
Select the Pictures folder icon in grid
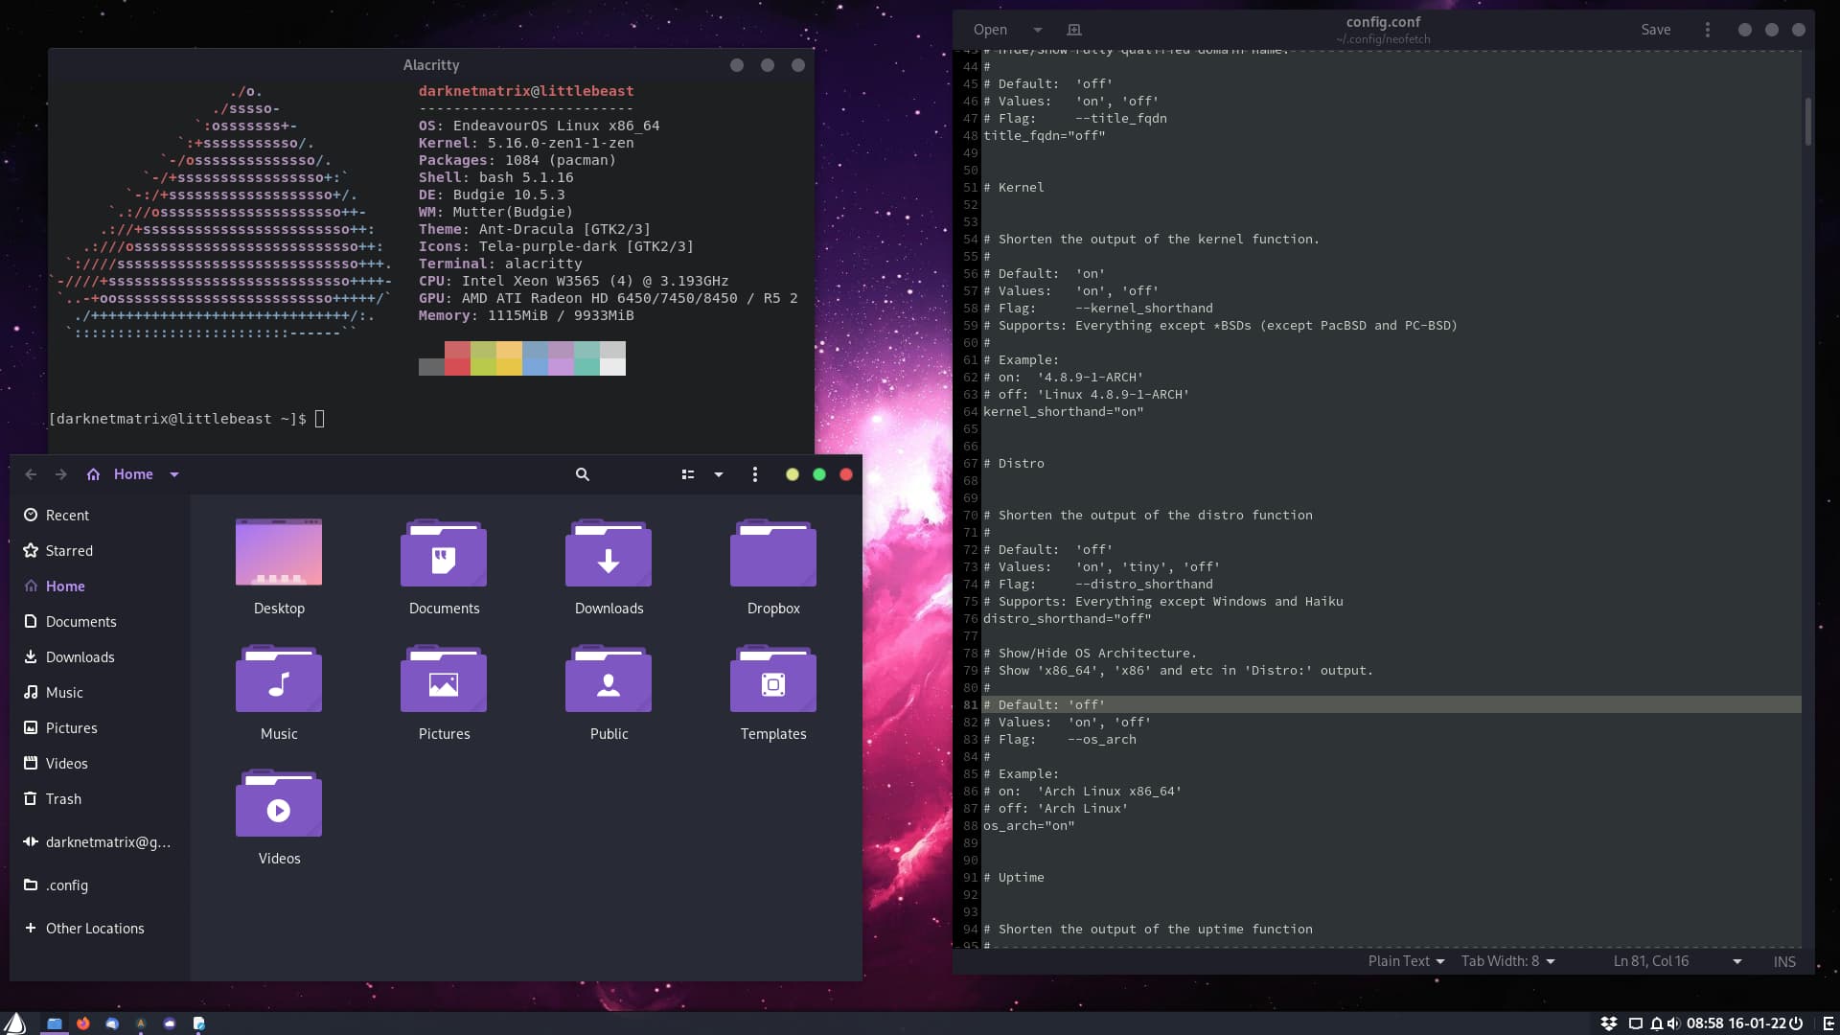(x=444, y=678)
